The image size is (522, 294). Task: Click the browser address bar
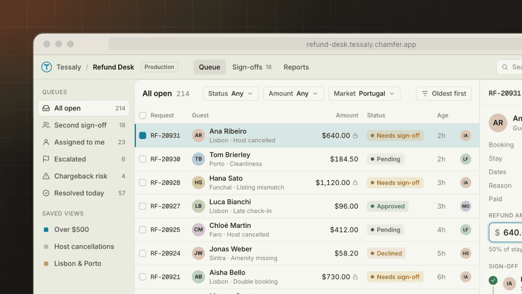[x=315, y=44]
